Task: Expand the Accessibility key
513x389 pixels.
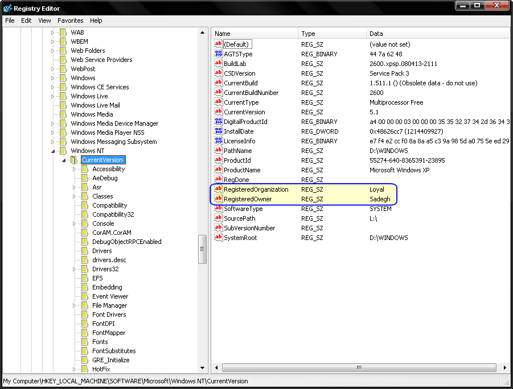Action: (75, 169)
